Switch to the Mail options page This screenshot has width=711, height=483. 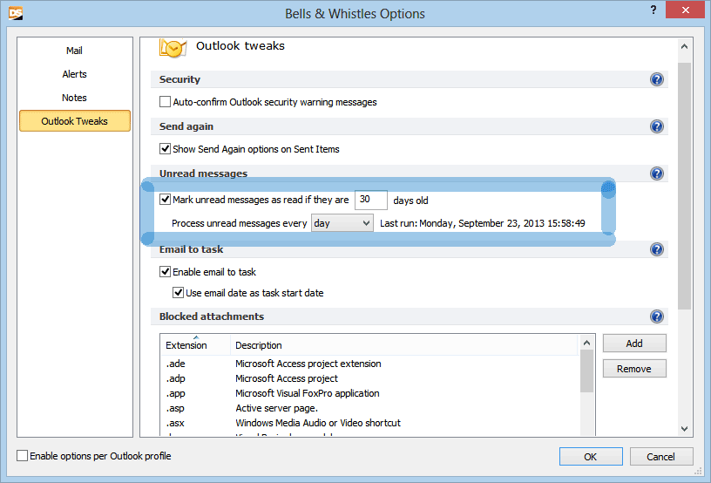click(x=74, y=51)
